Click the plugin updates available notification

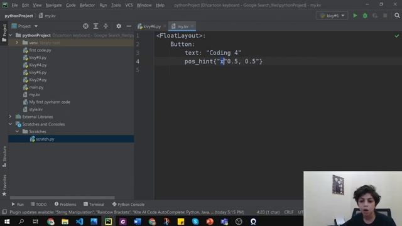127,212
